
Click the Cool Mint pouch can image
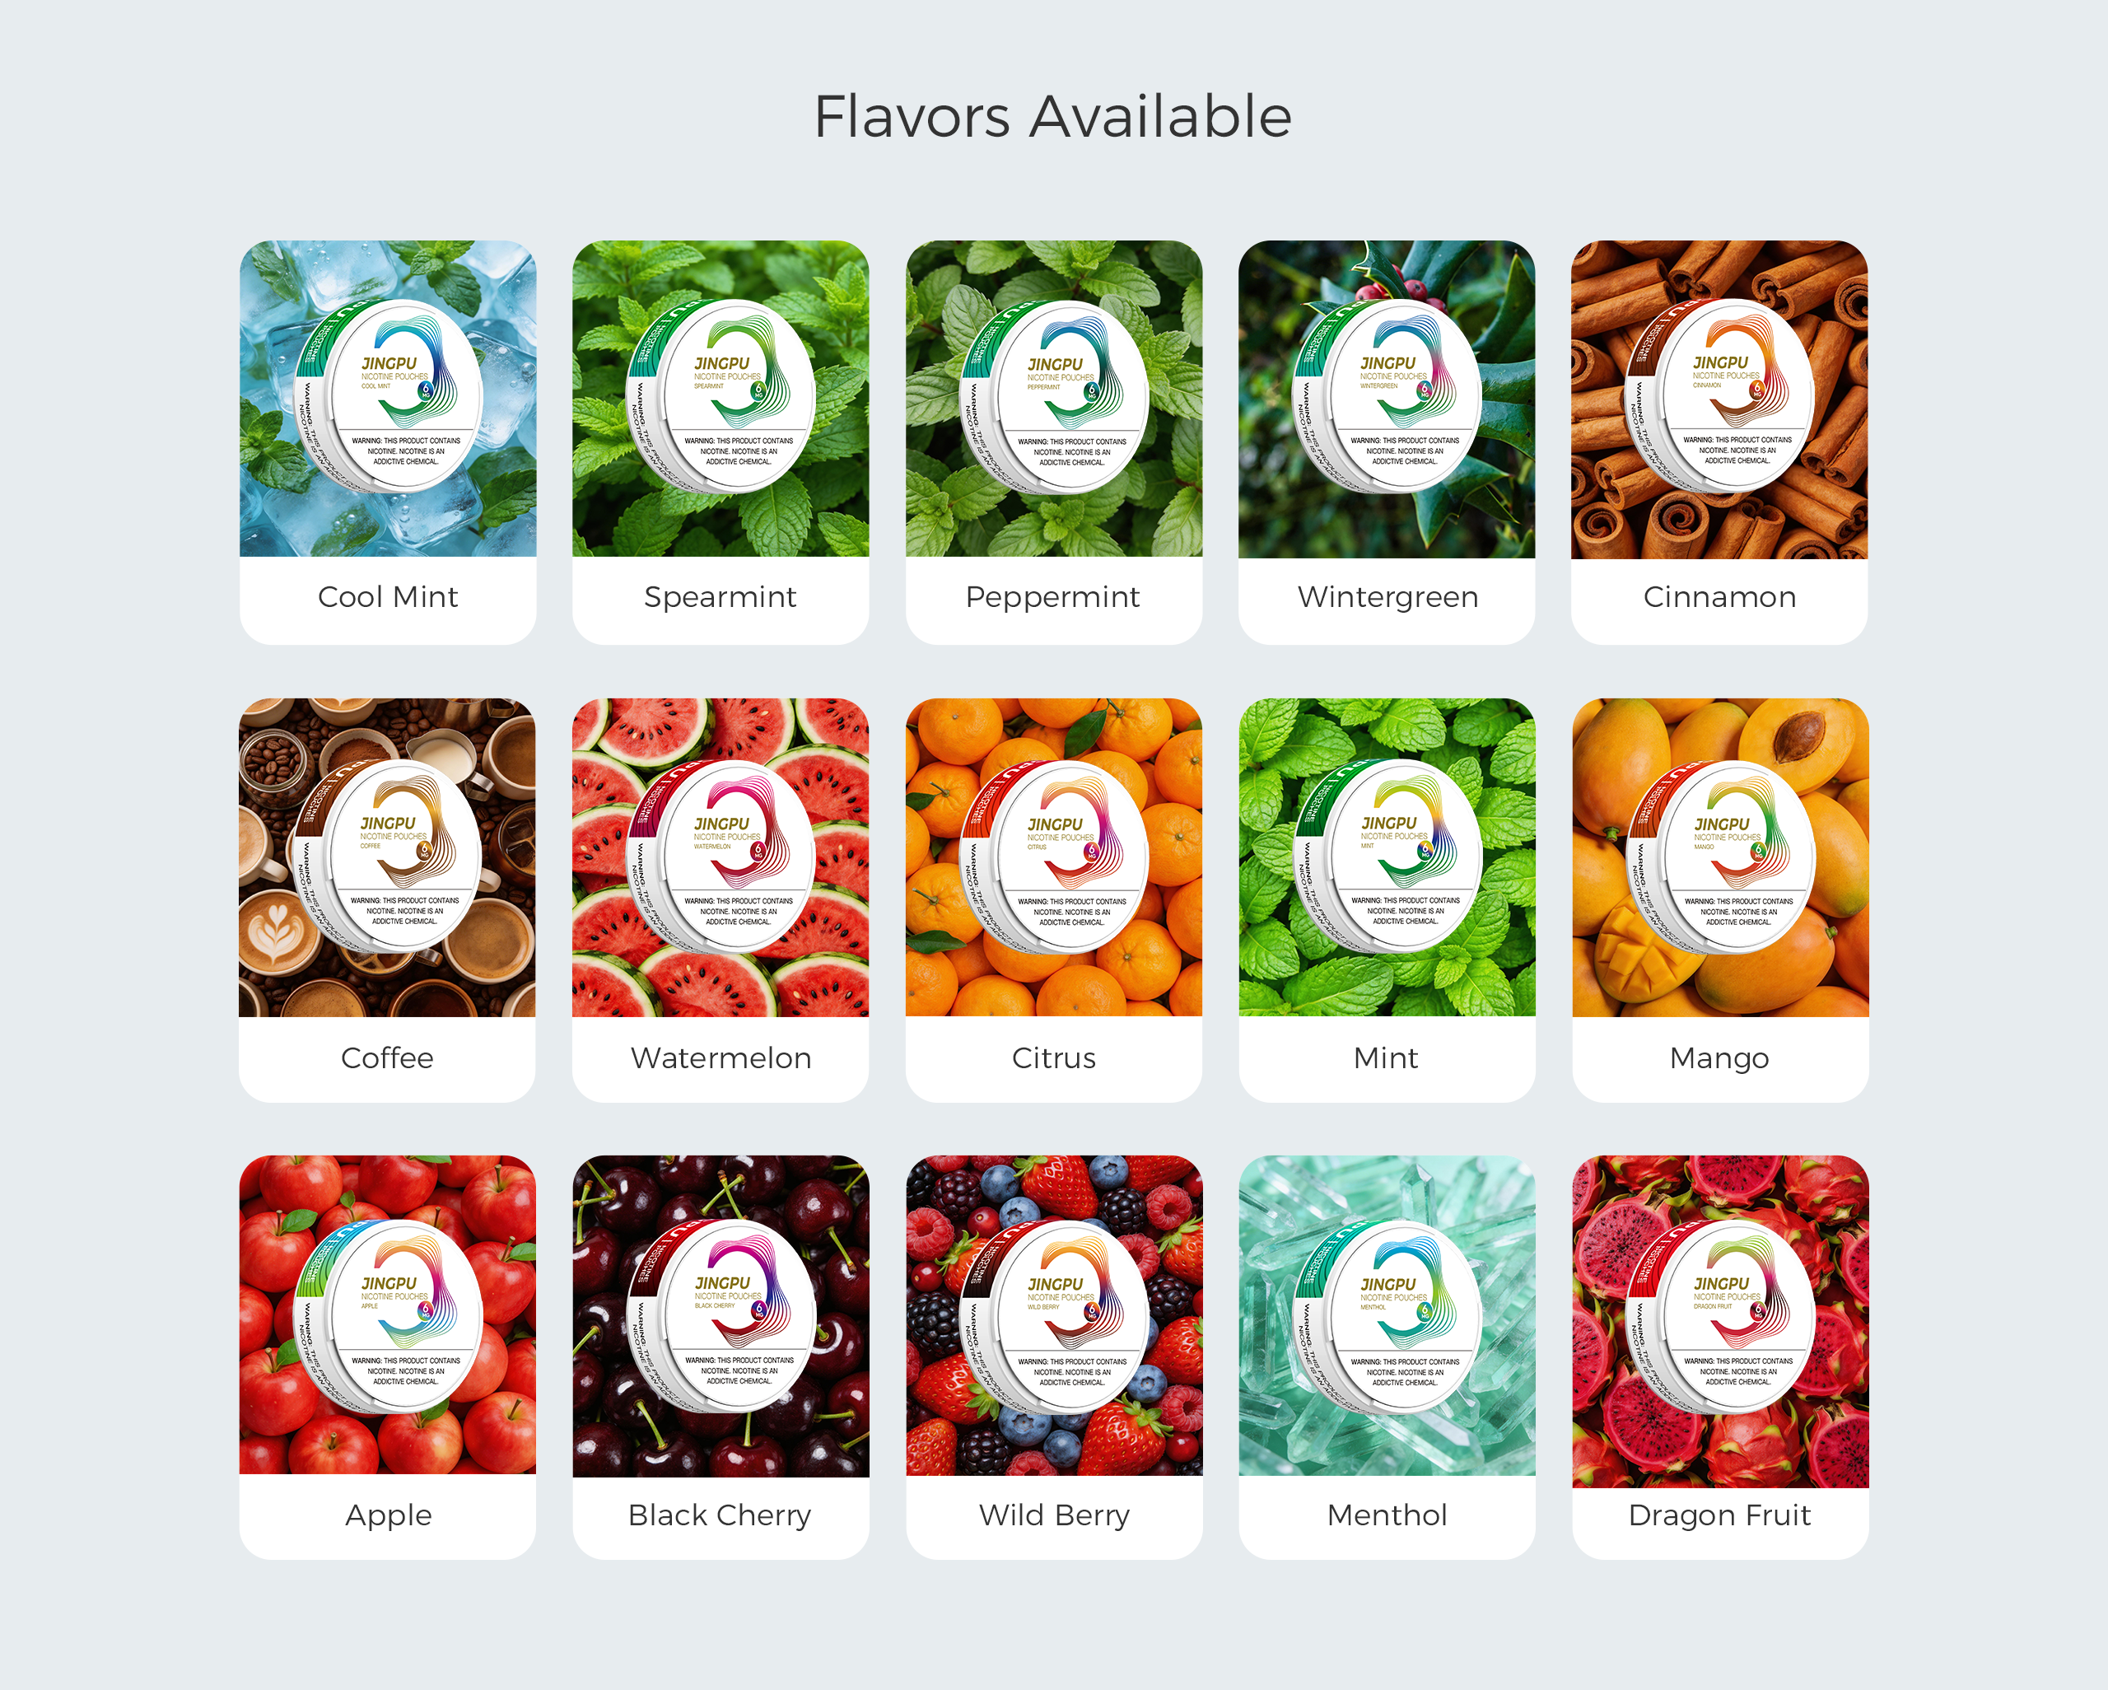[388, 399]
